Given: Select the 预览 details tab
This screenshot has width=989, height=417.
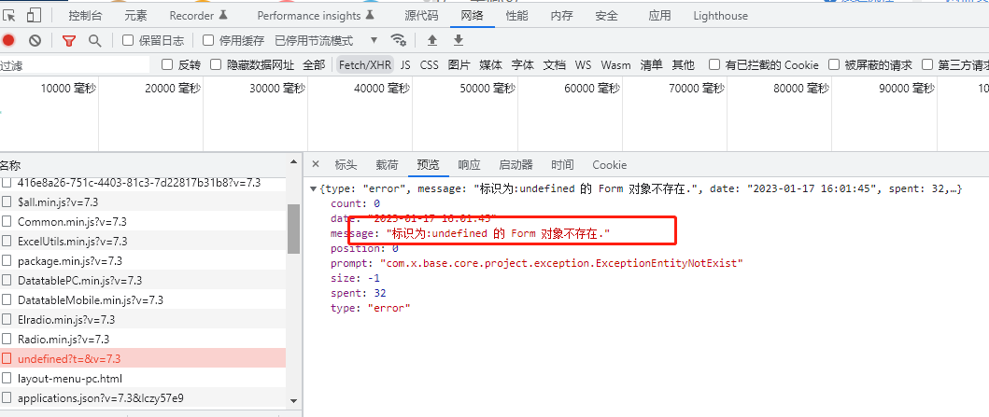Looking at the screenshot, I should point(428,165).
